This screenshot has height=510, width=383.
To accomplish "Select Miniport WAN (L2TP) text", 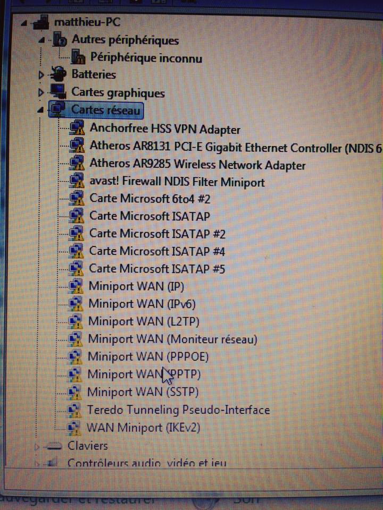I will [144, 322].
